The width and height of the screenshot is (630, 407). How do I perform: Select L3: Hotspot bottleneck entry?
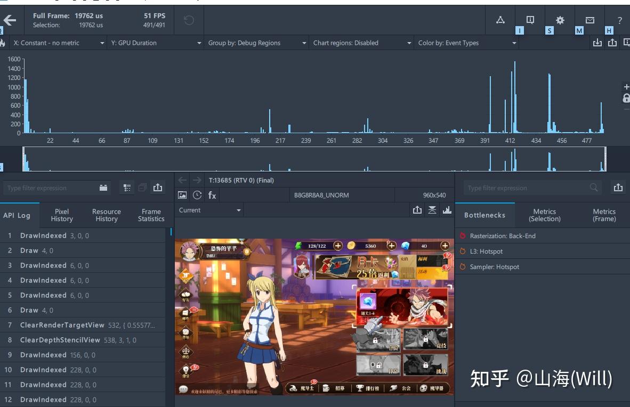(543, 251)
